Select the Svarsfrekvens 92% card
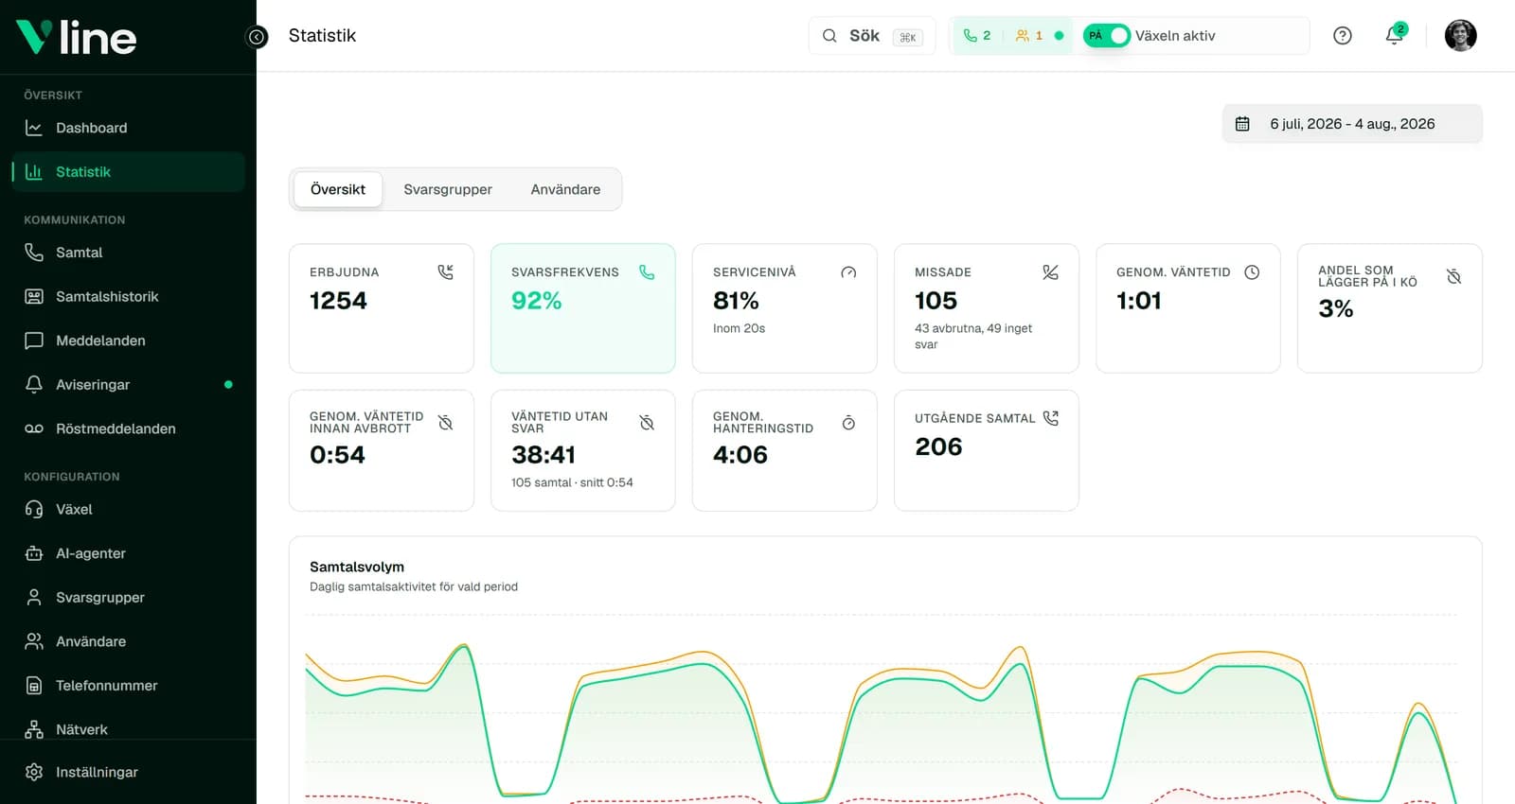The image size is (1515, 804). pos(583,308)
